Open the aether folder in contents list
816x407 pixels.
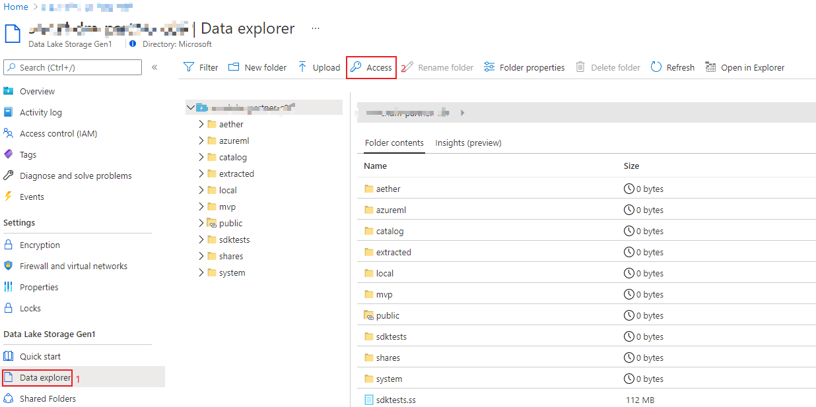(x=388, y=189)
